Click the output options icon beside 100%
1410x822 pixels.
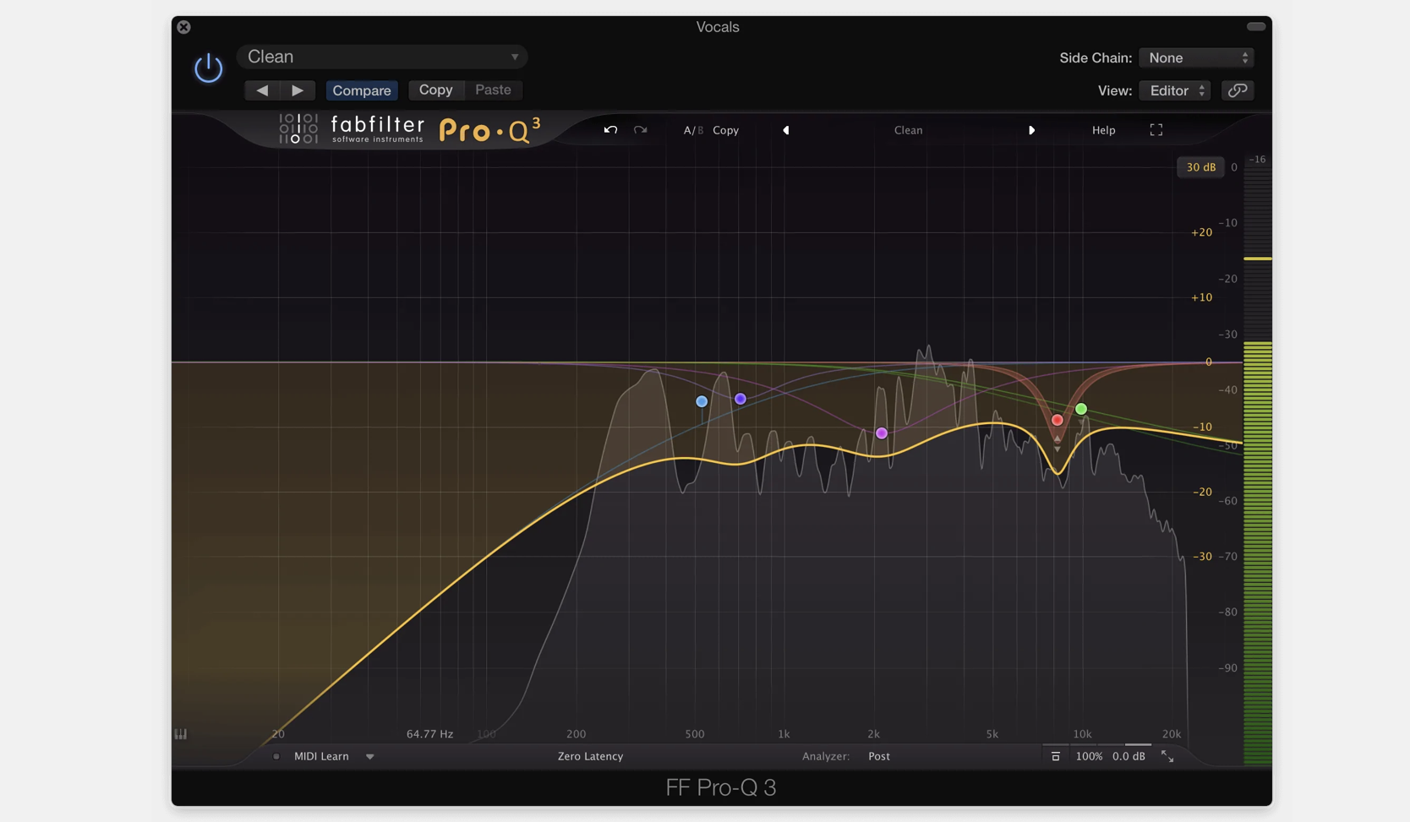click(1055, 756)
